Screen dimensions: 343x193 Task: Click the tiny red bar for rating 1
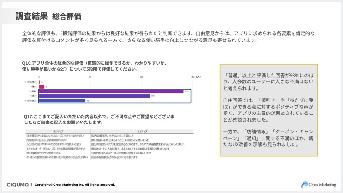click(x=40, y=82)
